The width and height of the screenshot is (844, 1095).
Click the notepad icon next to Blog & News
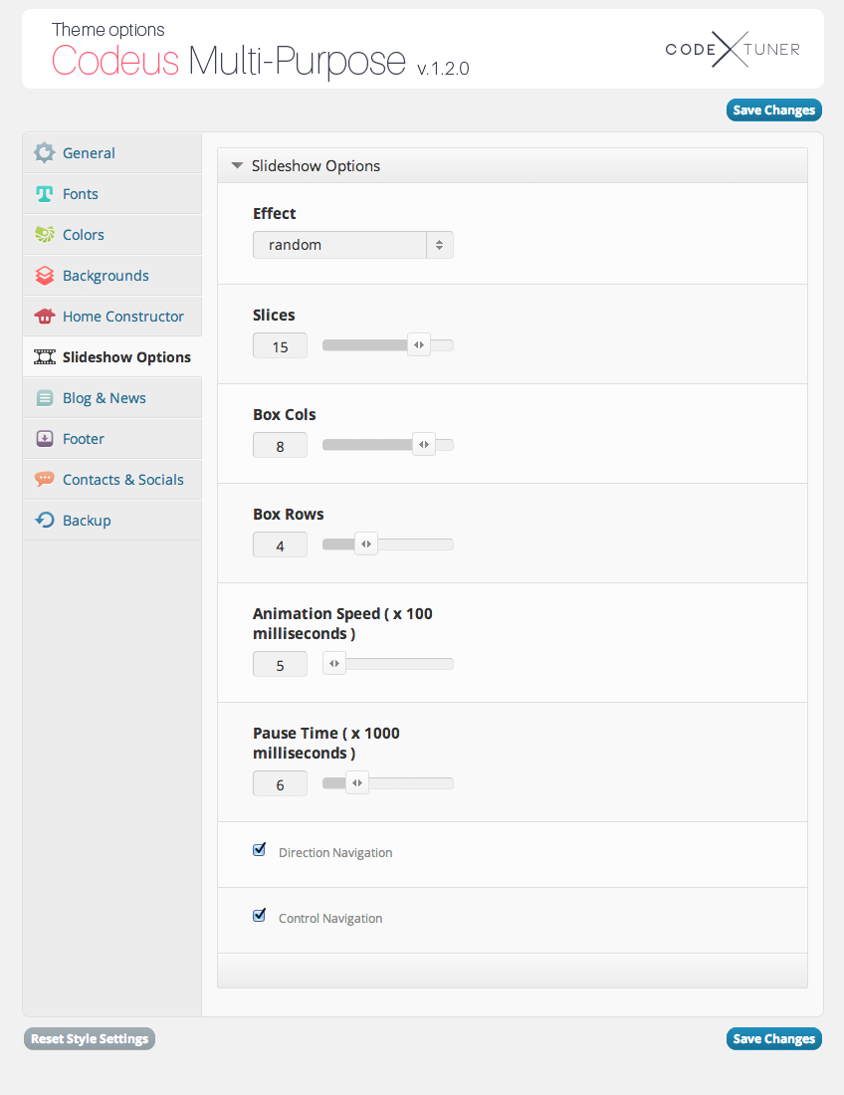[x=44, y=397]
